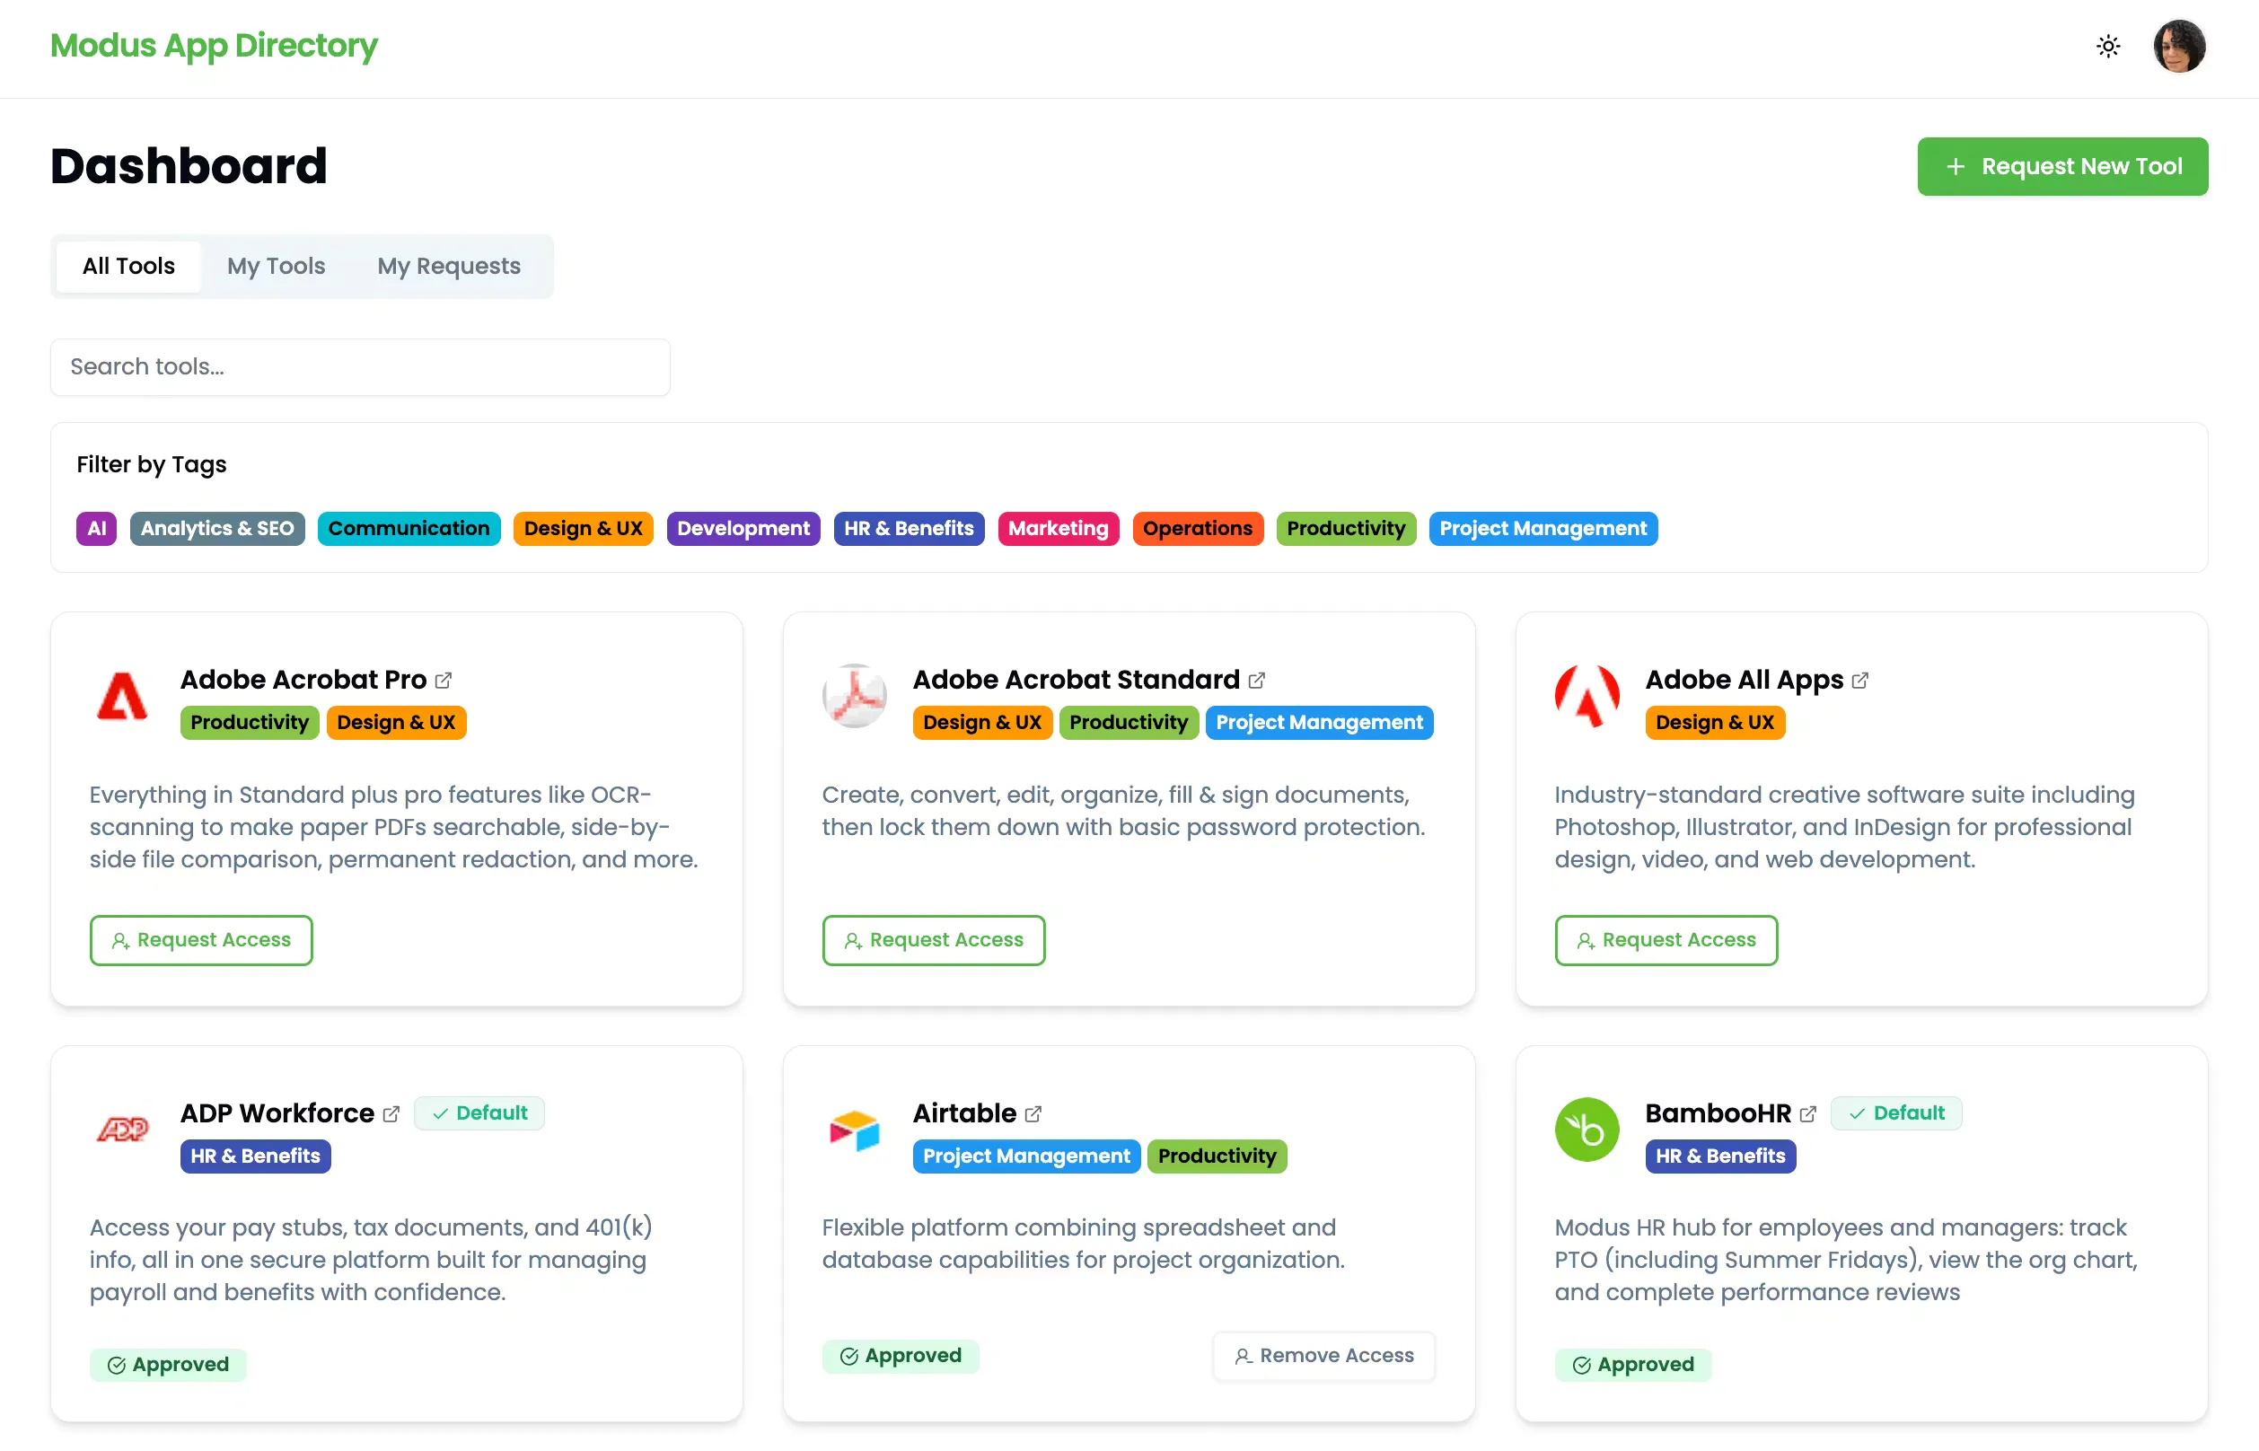Toggle the AI filter tag
Image resolution: width=2259 pixels, height=1451 pixels.
pyautogui.click(x=96, y=529)
